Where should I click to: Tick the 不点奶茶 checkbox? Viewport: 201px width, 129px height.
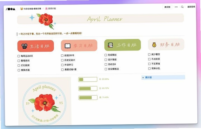click(x=149, y=59)
